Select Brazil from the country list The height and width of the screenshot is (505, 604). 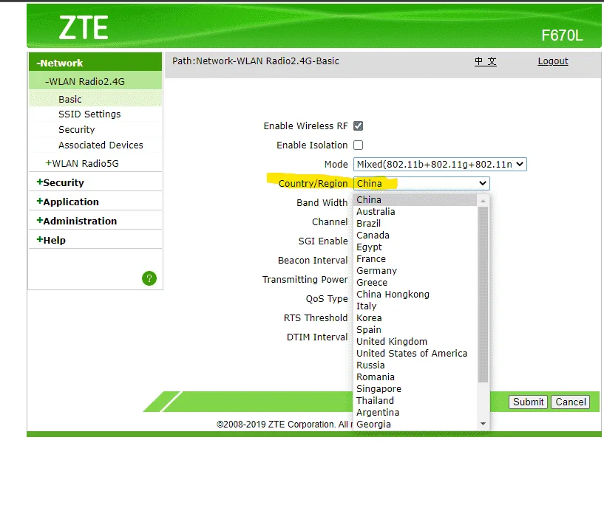coord(415,224)
